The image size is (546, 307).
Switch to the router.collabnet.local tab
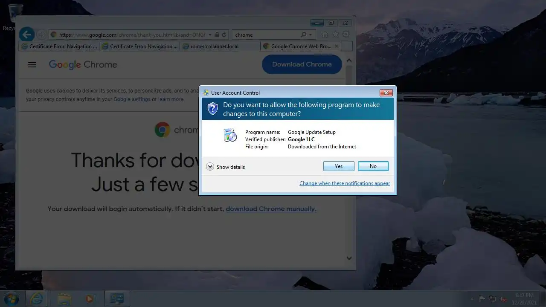[x=221, y=46]
